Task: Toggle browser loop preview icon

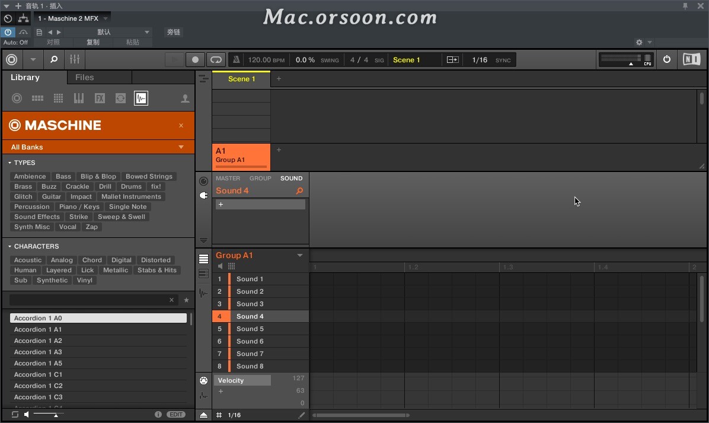Action: pyautogui.click(x=15, y=415)
